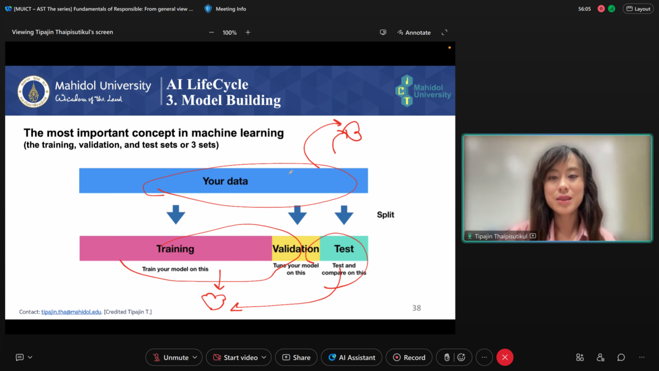Expand closed caption options chevron
This screenshot has width=659, height=371.
click(x=30, y=358)
